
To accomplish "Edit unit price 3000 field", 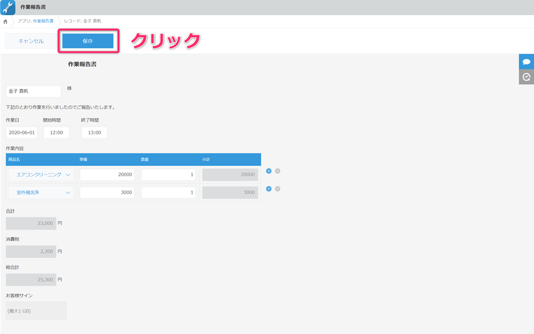I will 107,193.
